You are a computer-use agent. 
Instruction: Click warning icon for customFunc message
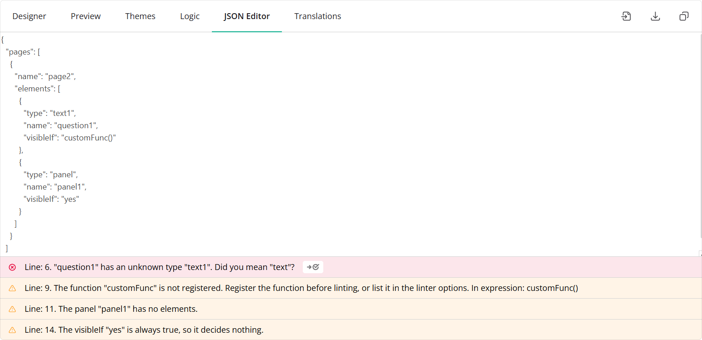coord(12,288)
